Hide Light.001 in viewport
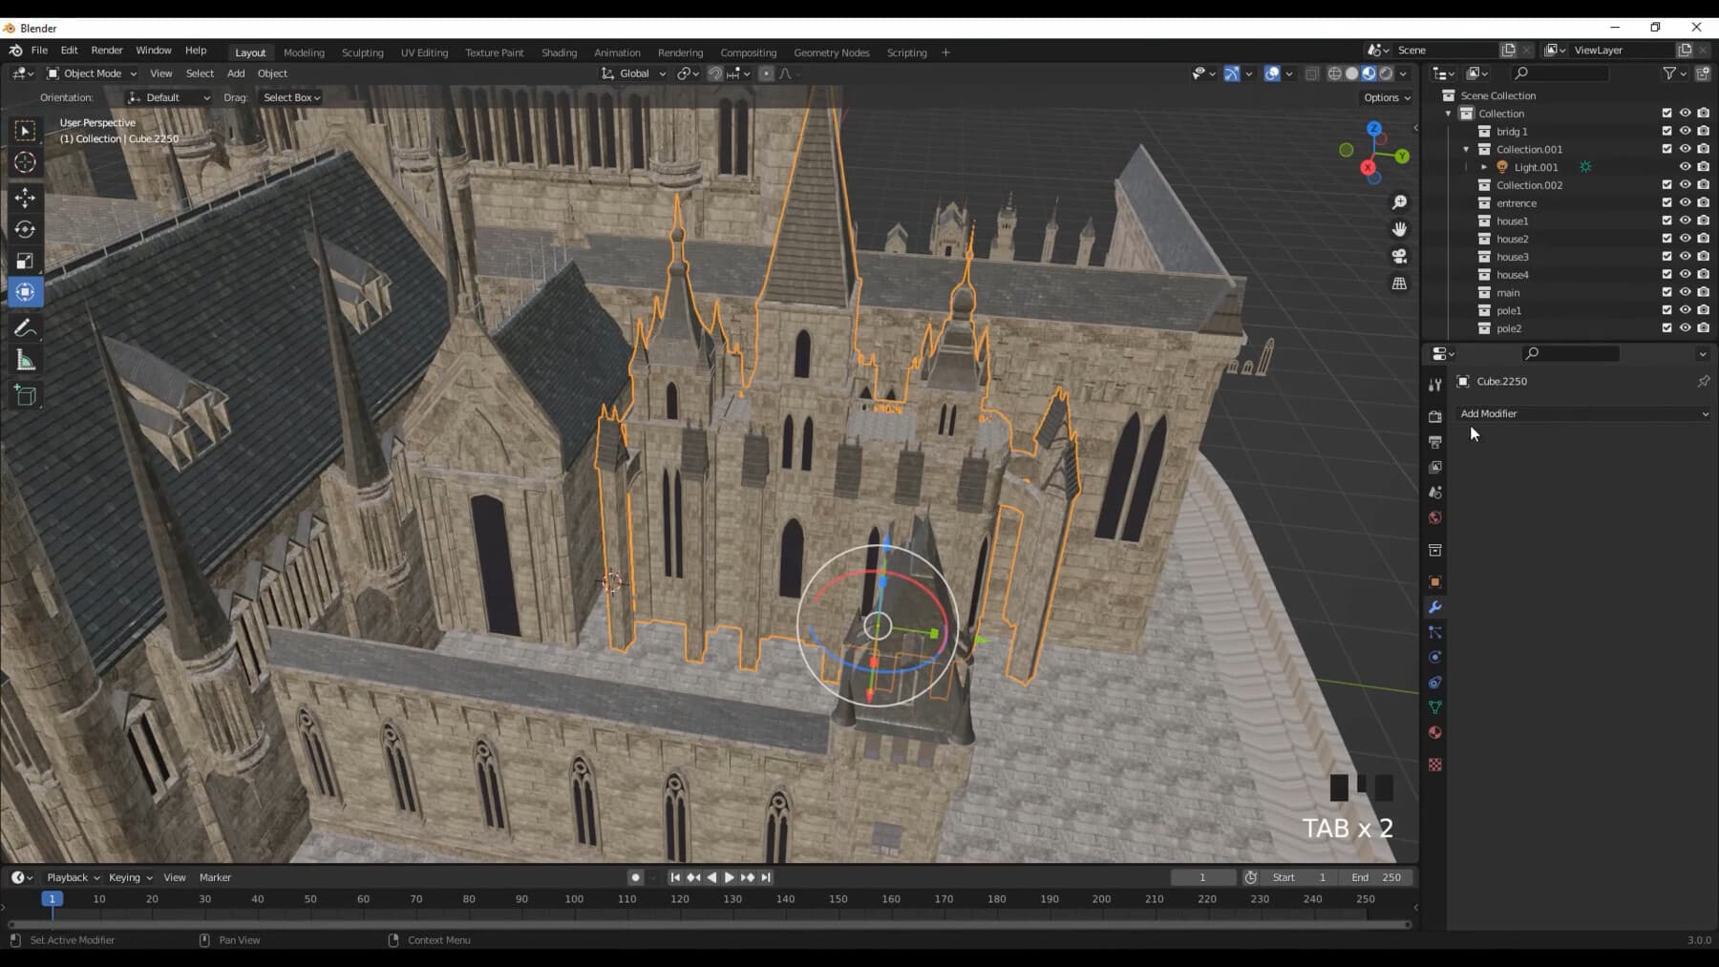 click(1685, 167)
